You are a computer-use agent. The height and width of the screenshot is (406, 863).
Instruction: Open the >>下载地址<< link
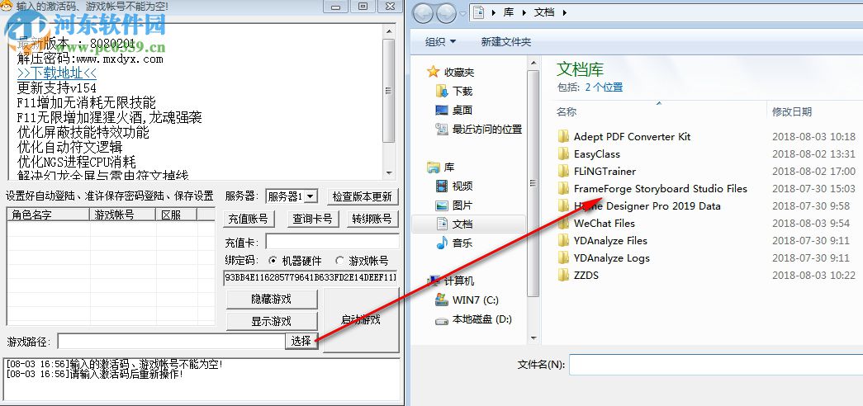pyautogui.click(x=57, y=73)
